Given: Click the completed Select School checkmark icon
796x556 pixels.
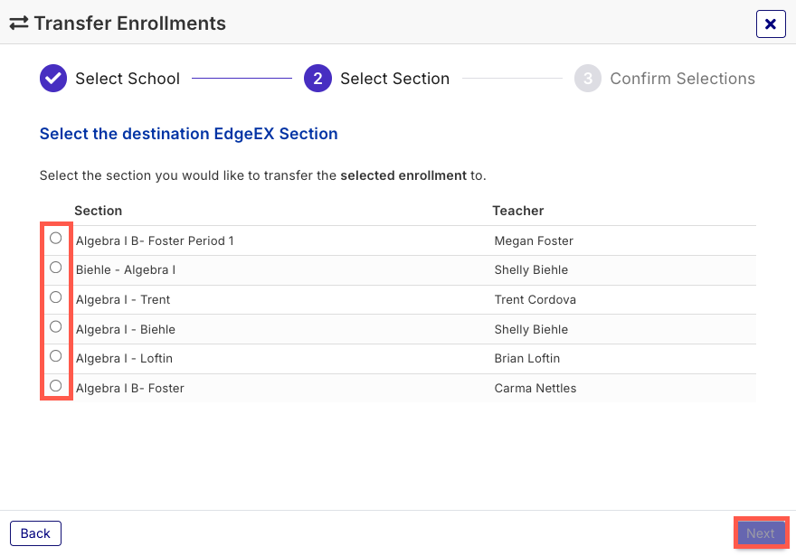Looking at the screenshot, I should pos(53,79).
